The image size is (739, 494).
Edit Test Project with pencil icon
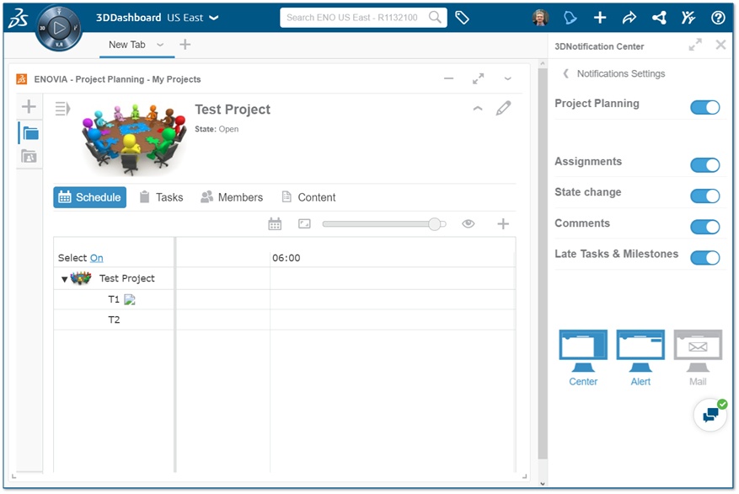click(x=503, y=109)
